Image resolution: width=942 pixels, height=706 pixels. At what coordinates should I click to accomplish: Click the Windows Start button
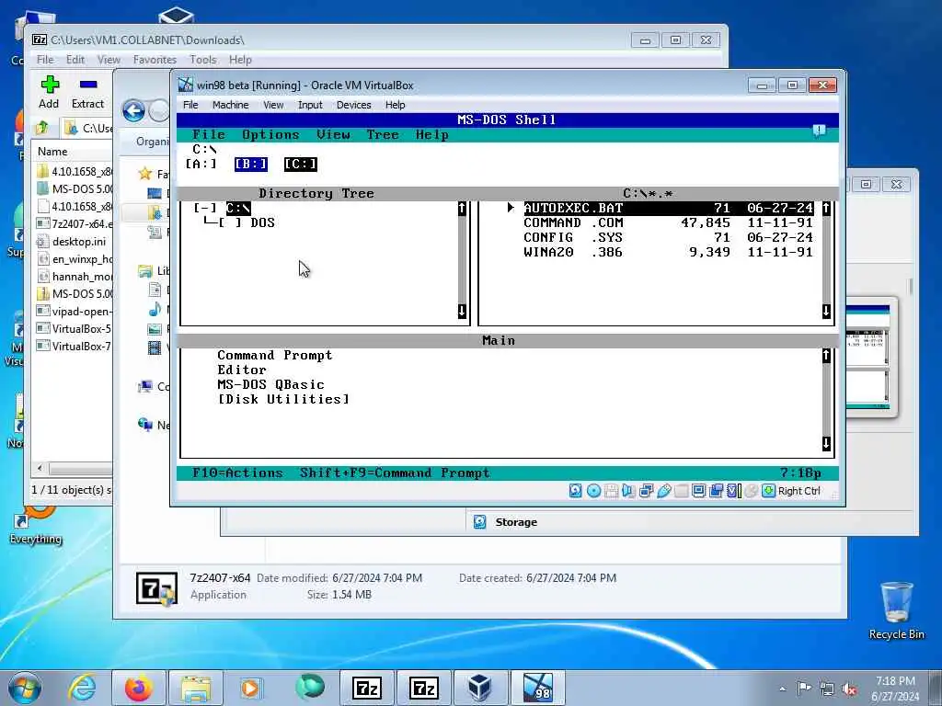pyautogui.click(x=25, y=688)
